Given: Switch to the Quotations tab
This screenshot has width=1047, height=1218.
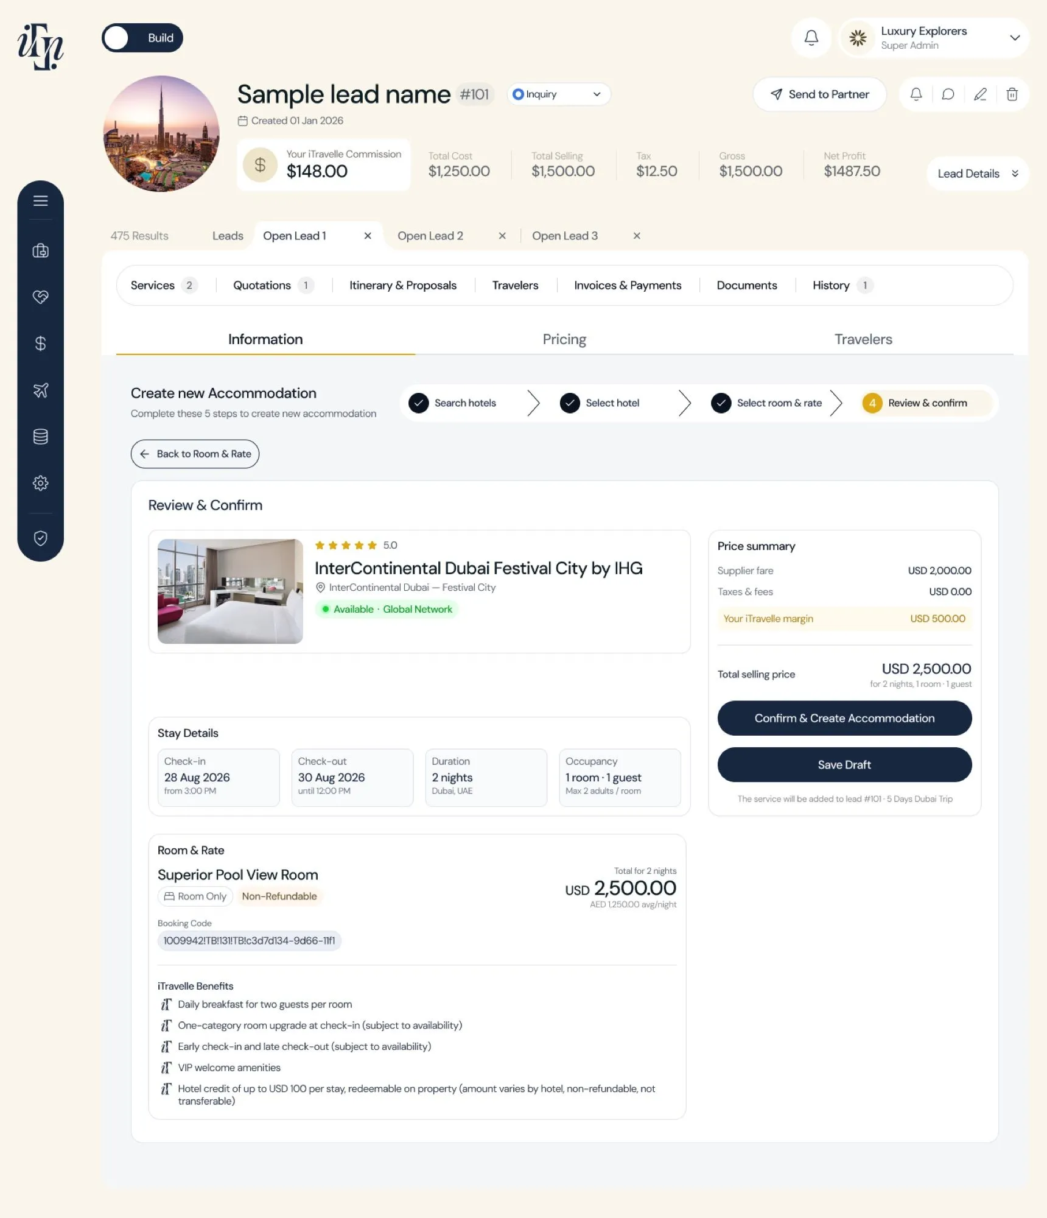Looking at the screenshot, I should [x=273, y=285].
